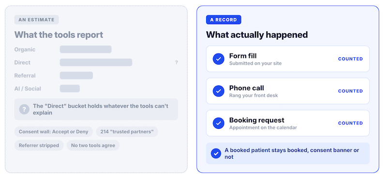Select the A RECORD badge
Image resolution: width=387 pixels, height=178 pixels.
[223, 20]
